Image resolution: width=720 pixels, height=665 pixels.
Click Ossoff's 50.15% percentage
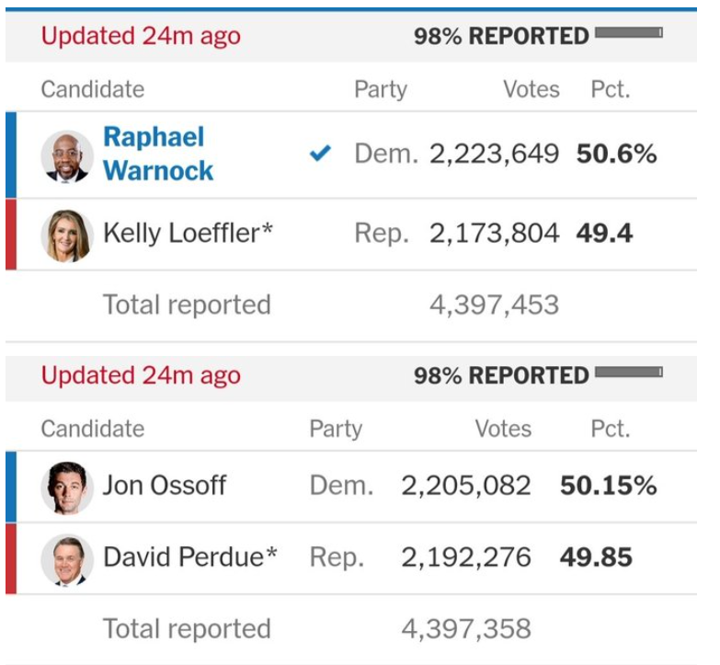coord(608,486)
